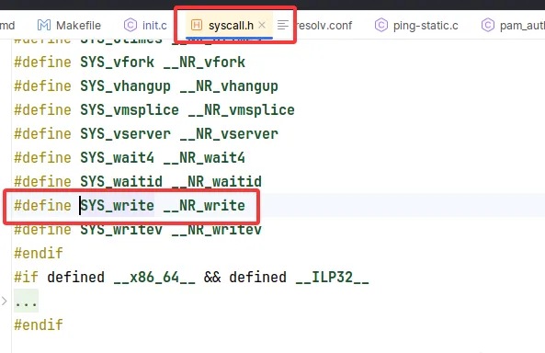
Task: Click the __NR_write macro reference
Action: click(204, 206)
